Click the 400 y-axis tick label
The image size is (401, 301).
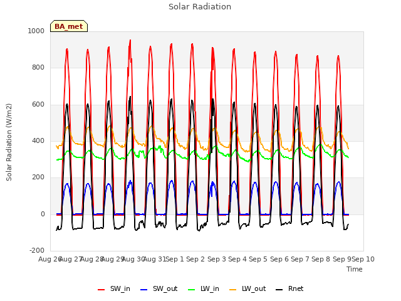click(x=38, y=140)
